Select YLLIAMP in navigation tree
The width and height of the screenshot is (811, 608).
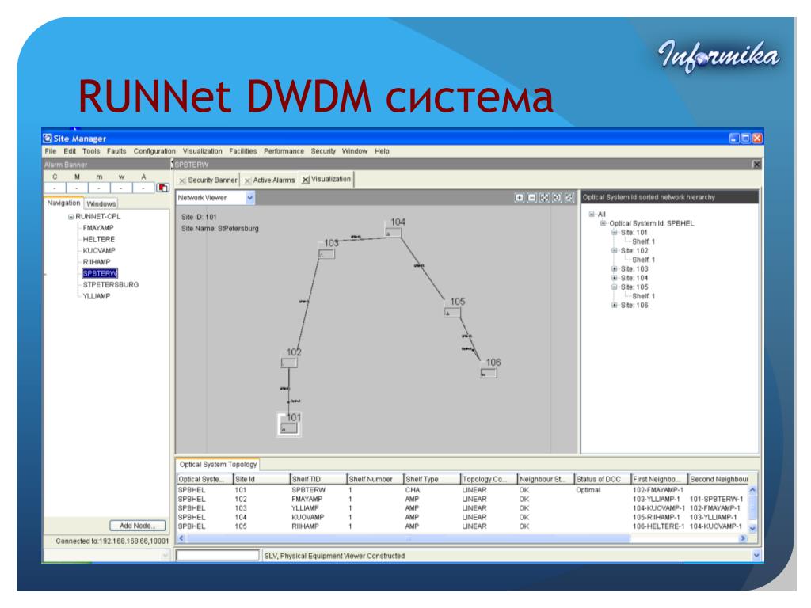tap(96, 296)
